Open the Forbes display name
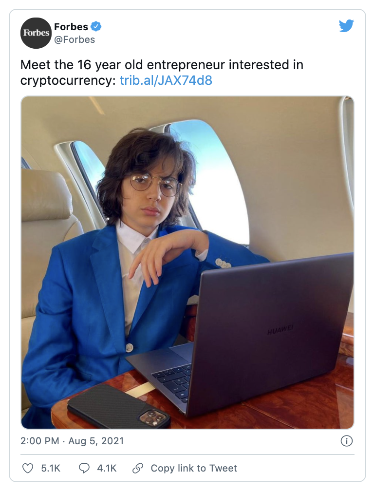 tap(71, 27)
